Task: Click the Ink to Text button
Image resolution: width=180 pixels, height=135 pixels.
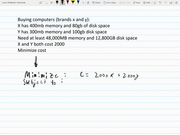Action: 124,3
